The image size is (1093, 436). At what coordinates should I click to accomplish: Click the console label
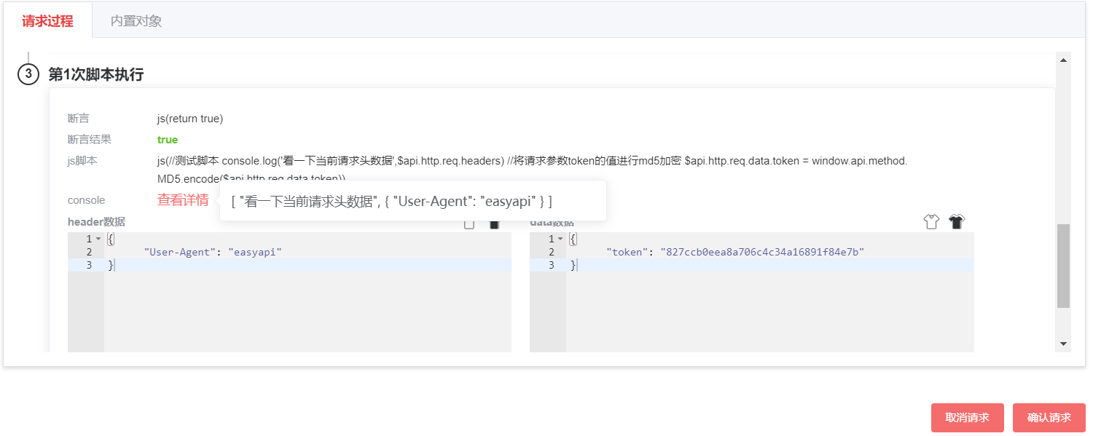coord(86,200)
